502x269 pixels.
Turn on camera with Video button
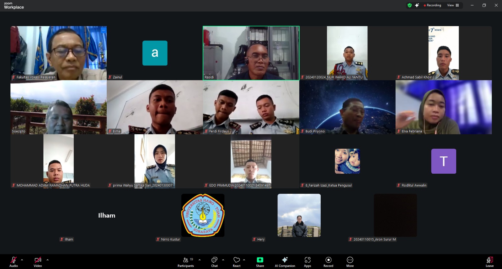(x=38, y=261)
